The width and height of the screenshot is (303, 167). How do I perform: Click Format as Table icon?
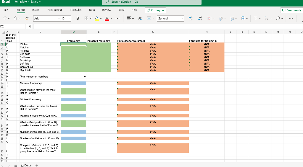click(x=232, y=18)
